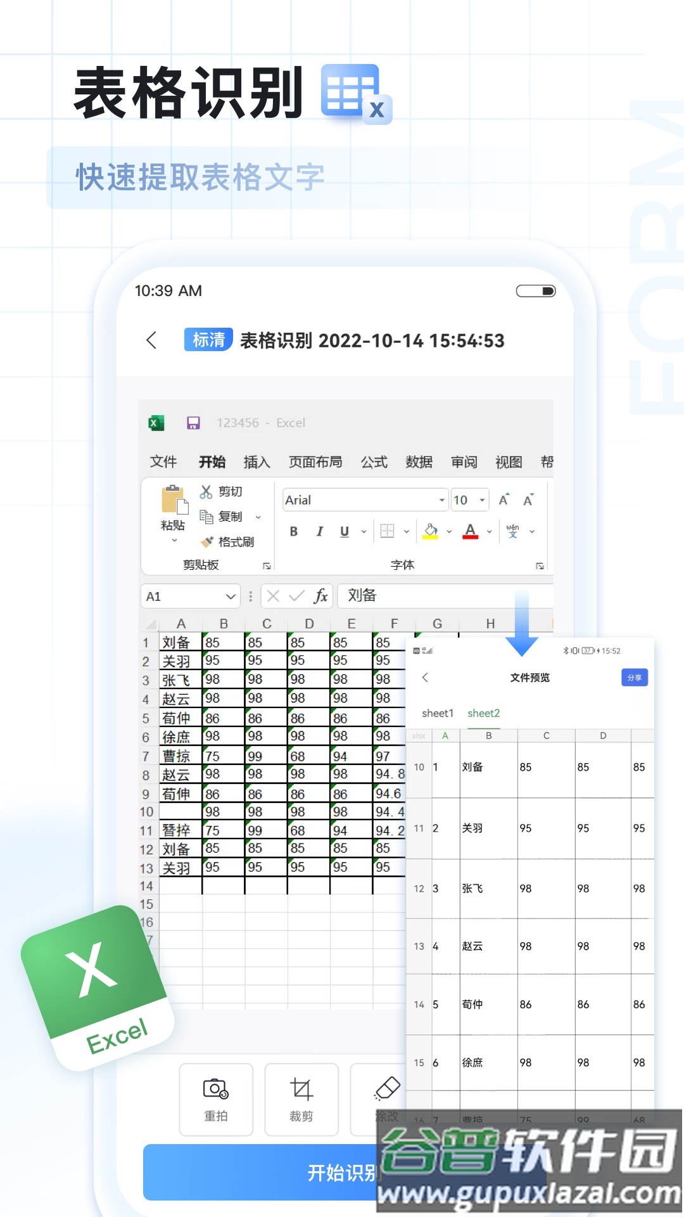Screen dimensions: 684x1217
Task: Click the purple save icon
Action: (193, 423)
